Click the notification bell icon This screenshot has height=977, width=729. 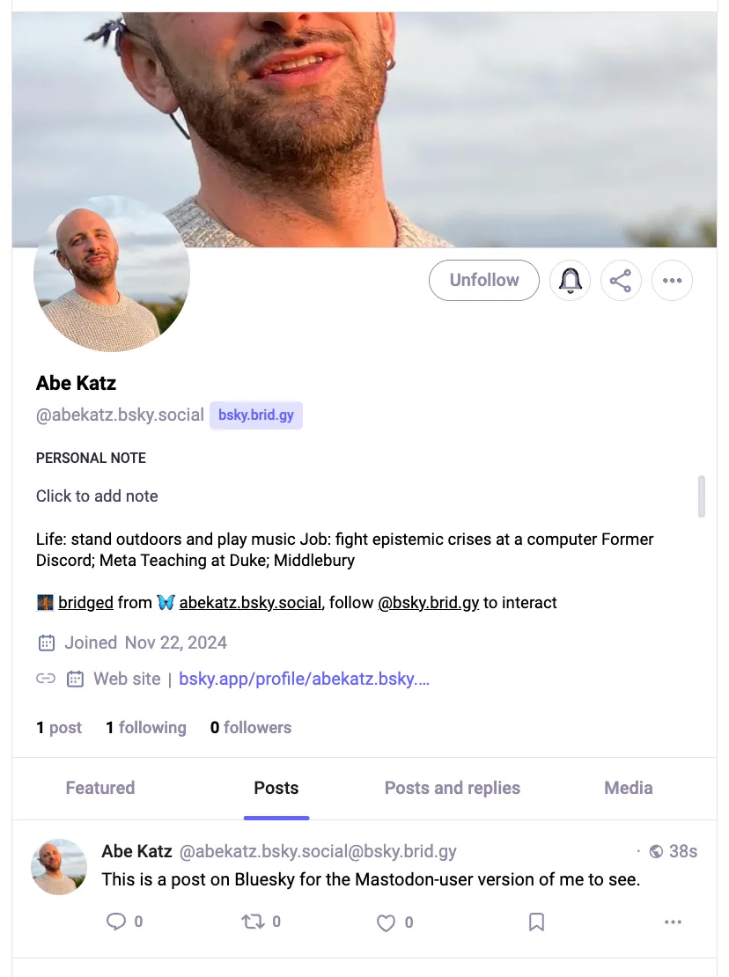(570, 281)
